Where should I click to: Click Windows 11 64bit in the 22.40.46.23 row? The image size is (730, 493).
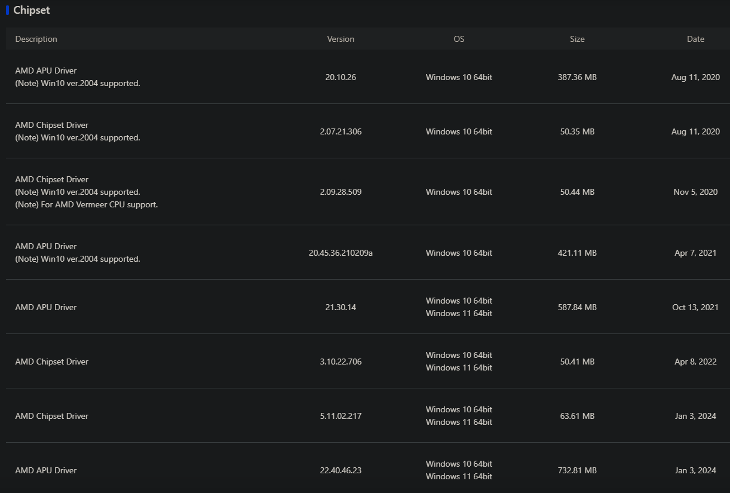click(x=459, y=476)
